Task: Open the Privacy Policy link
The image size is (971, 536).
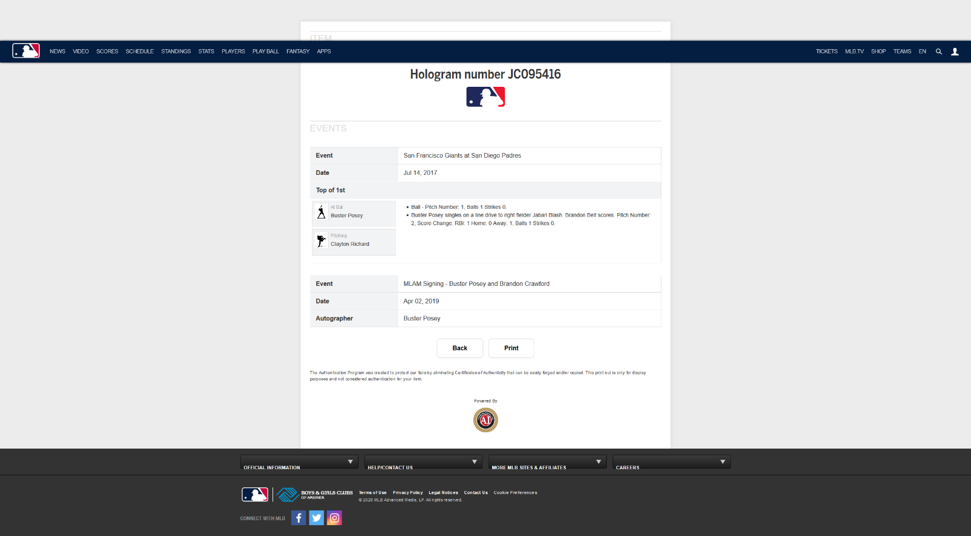Action: (x=408, y=493)
